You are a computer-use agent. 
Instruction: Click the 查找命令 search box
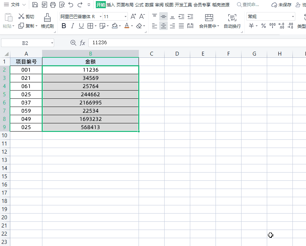(x=248, y=5)
